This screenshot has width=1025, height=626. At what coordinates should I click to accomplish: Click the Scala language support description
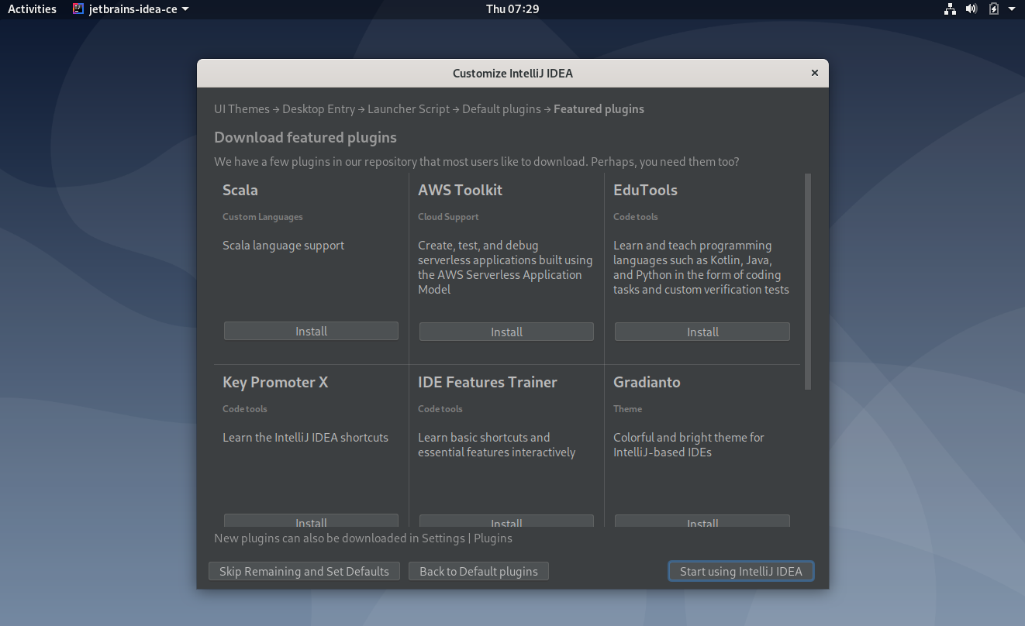[284, 246]
